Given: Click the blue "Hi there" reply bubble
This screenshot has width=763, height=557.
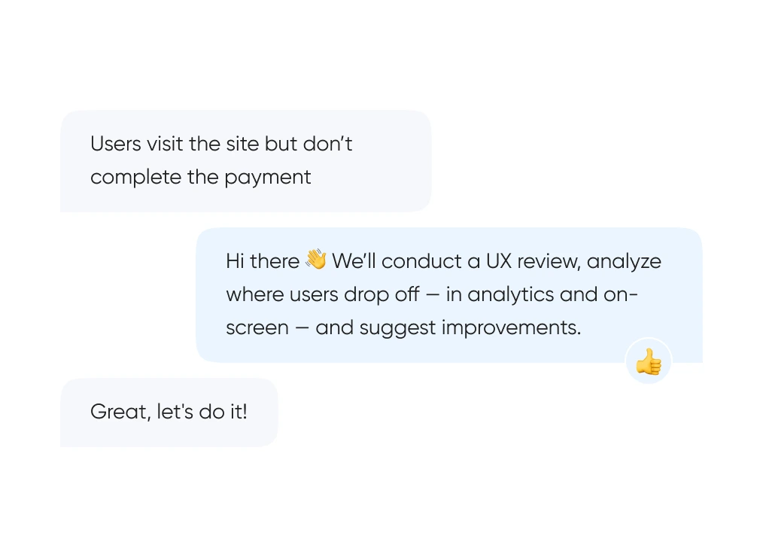Looking at the screenshot, I should coord(448,294).
